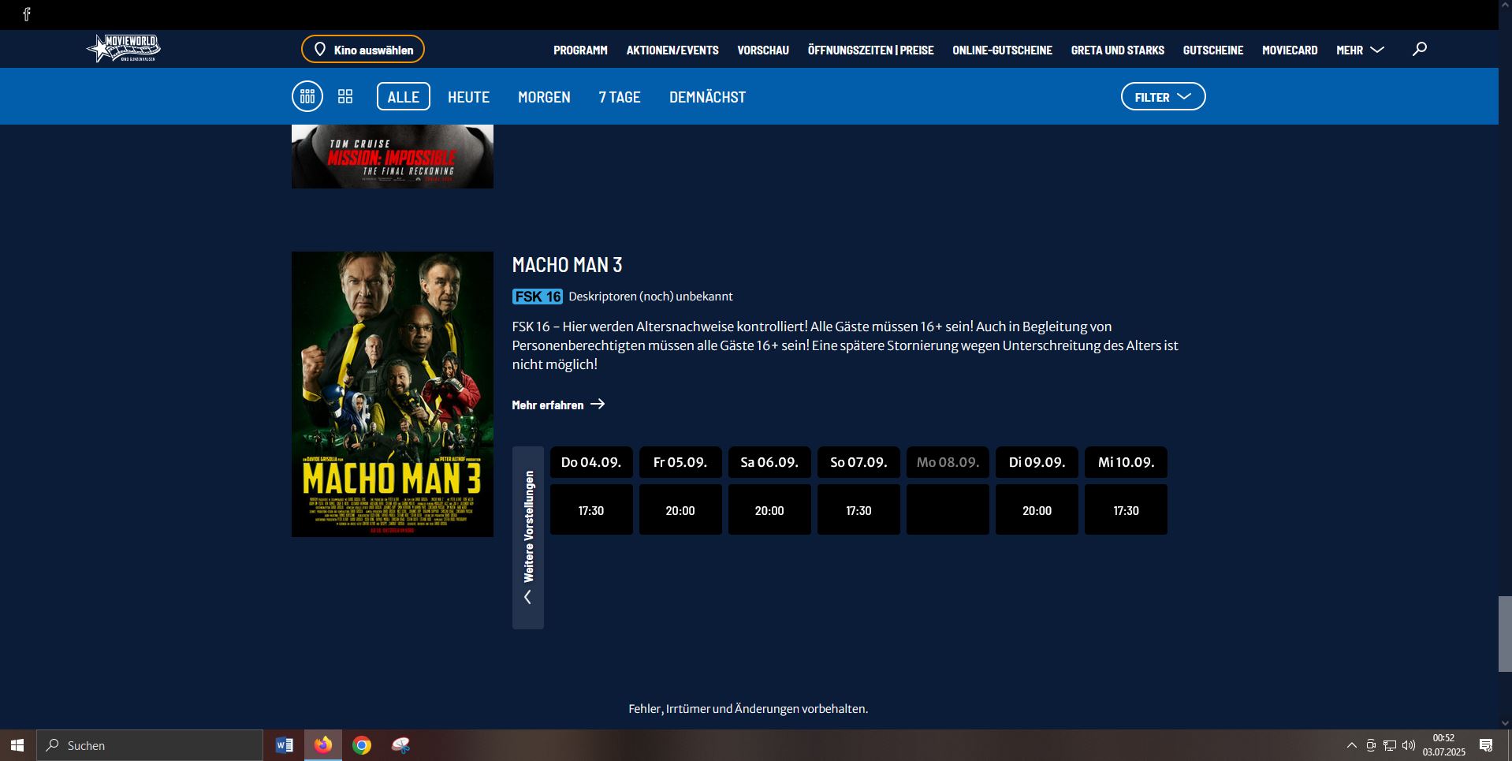The height and width of the screenshot is (761, 1512).
Task: Select date Mi 10.09.
Action: [1126, 462]
